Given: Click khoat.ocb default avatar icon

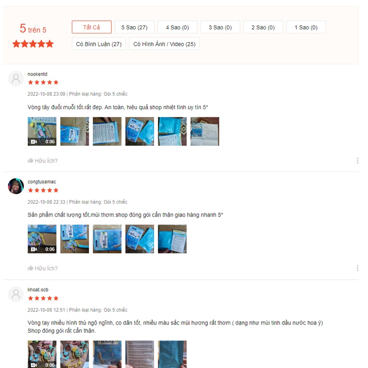Looking at the screenshot, I should coord(16,294).
